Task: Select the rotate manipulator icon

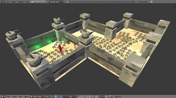Action: [64, 97]
